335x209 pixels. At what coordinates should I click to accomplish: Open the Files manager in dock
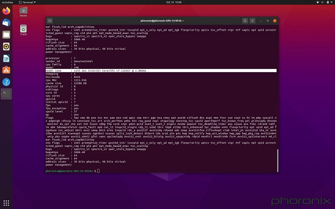coord(6,34)
